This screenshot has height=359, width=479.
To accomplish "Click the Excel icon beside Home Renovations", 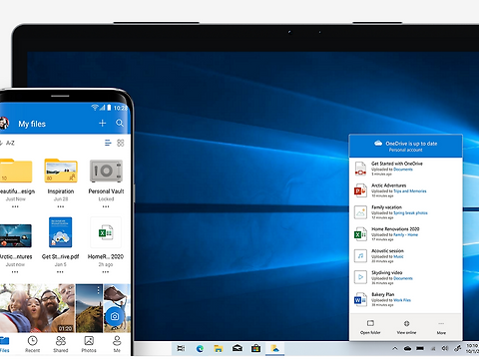I will tap(360, 234).
